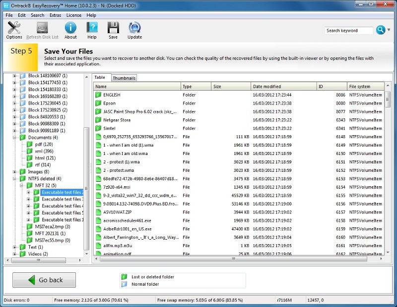Sort by the Name column header
The height and width of the screenshot is (307, 397).
[x=137, y=87]
